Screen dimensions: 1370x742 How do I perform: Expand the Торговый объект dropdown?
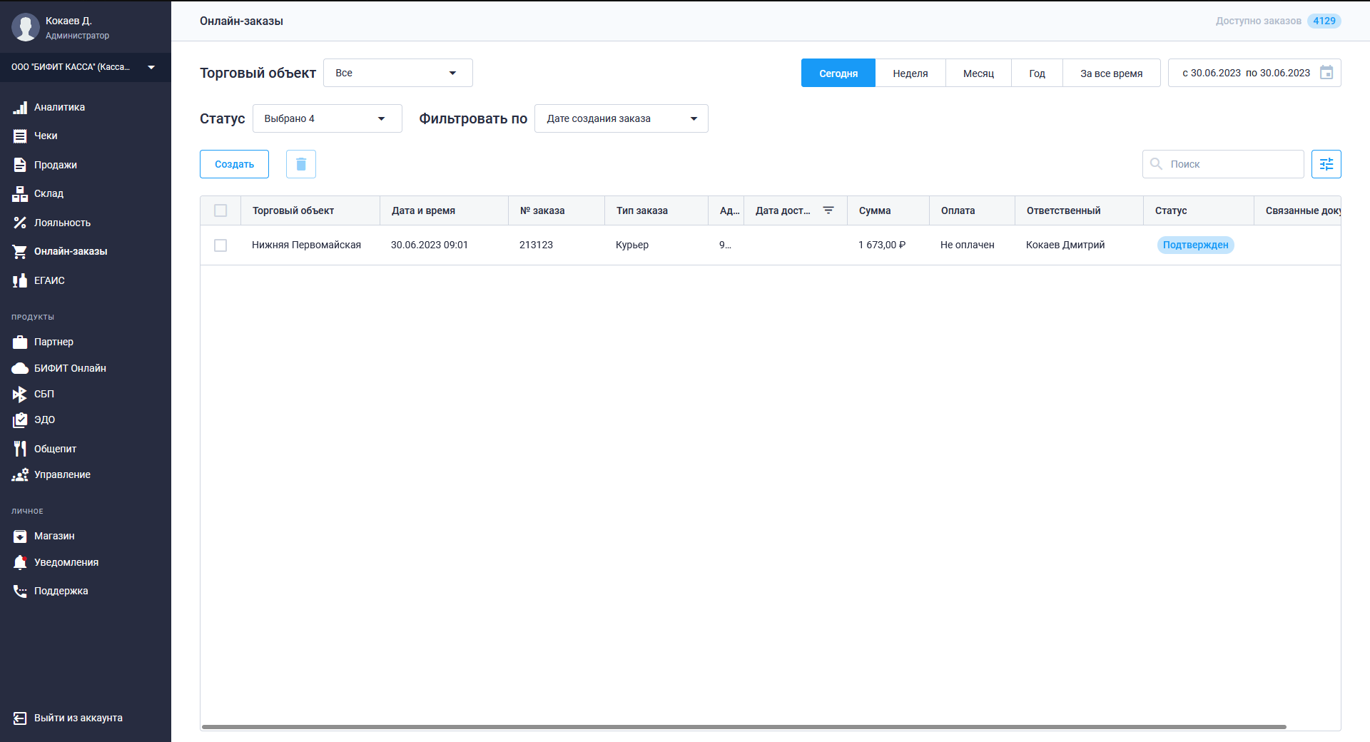click(398, 73)
